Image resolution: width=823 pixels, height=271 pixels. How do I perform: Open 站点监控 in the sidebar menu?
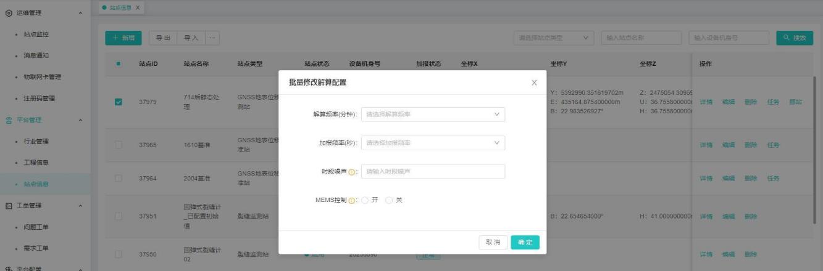[x=36, y=34]
